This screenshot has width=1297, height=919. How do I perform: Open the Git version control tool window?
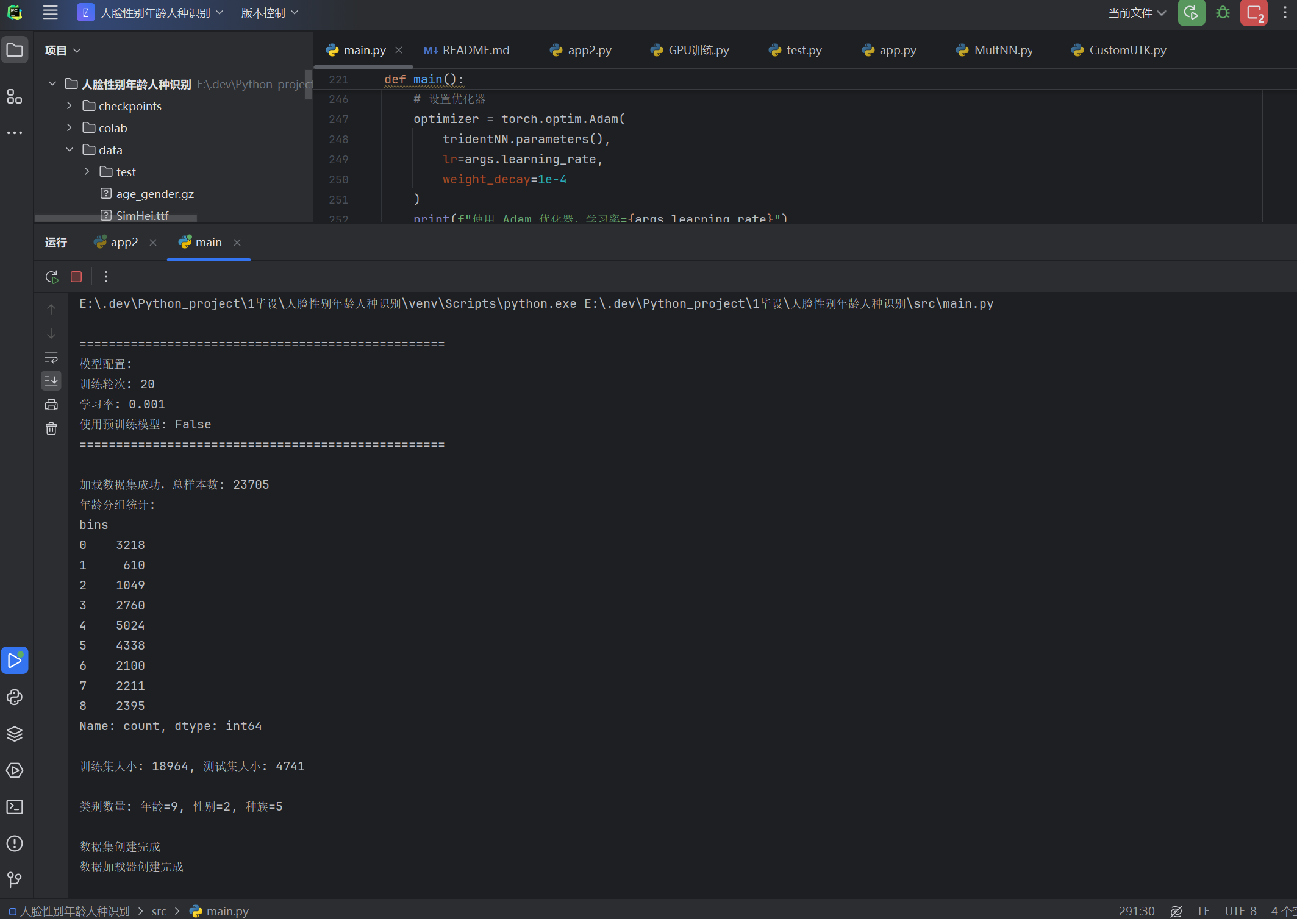pyautogui.click(x=15, y=879)
